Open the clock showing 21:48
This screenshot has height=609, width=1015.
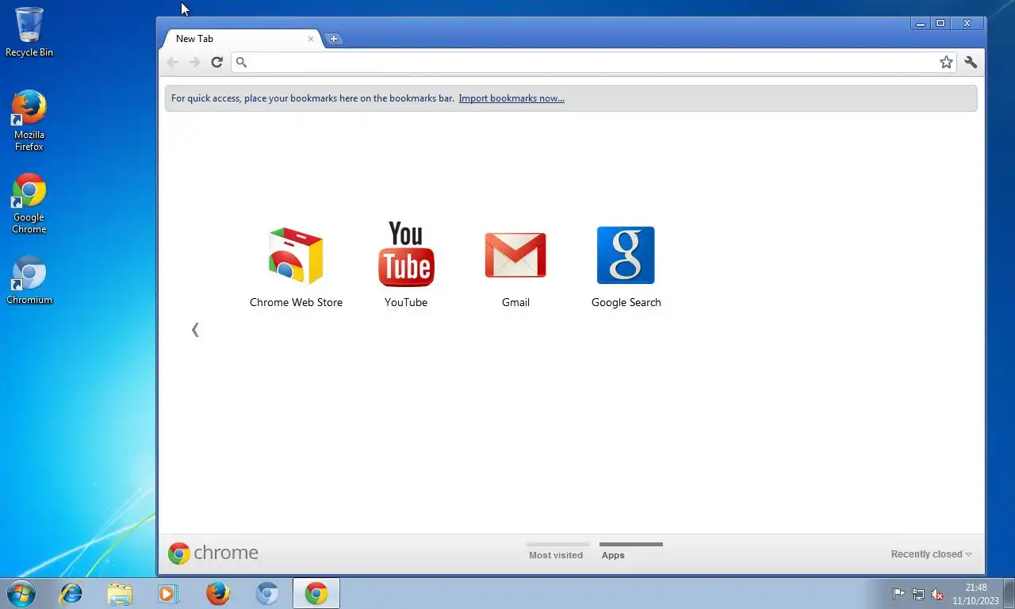click(x=975, y=594)
